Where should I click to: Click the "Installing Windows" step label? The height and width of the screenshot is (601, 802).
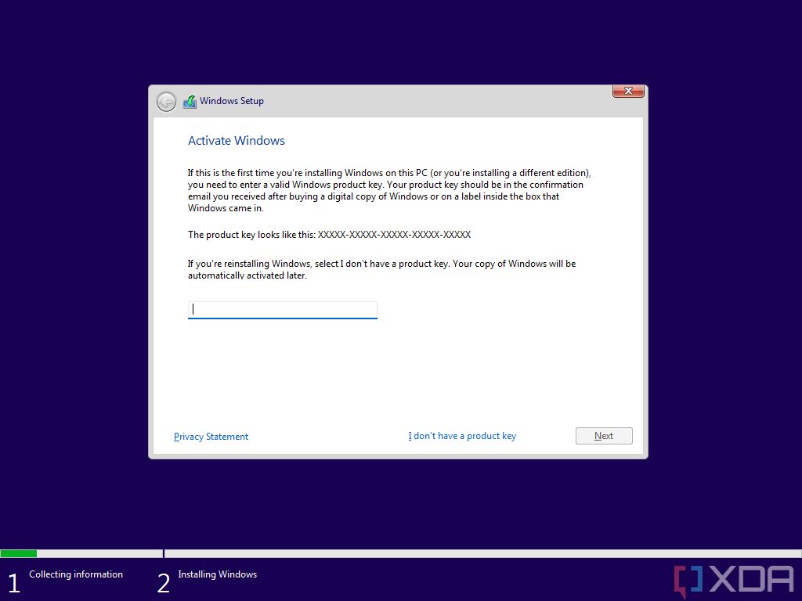click(218, 574)
